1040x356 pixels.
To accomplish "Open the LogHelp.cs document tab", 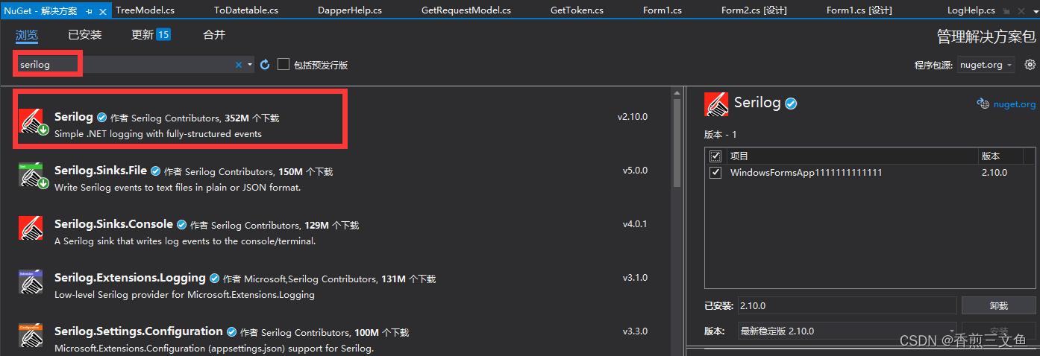I will pyautogui.click(x=971, y=10).
